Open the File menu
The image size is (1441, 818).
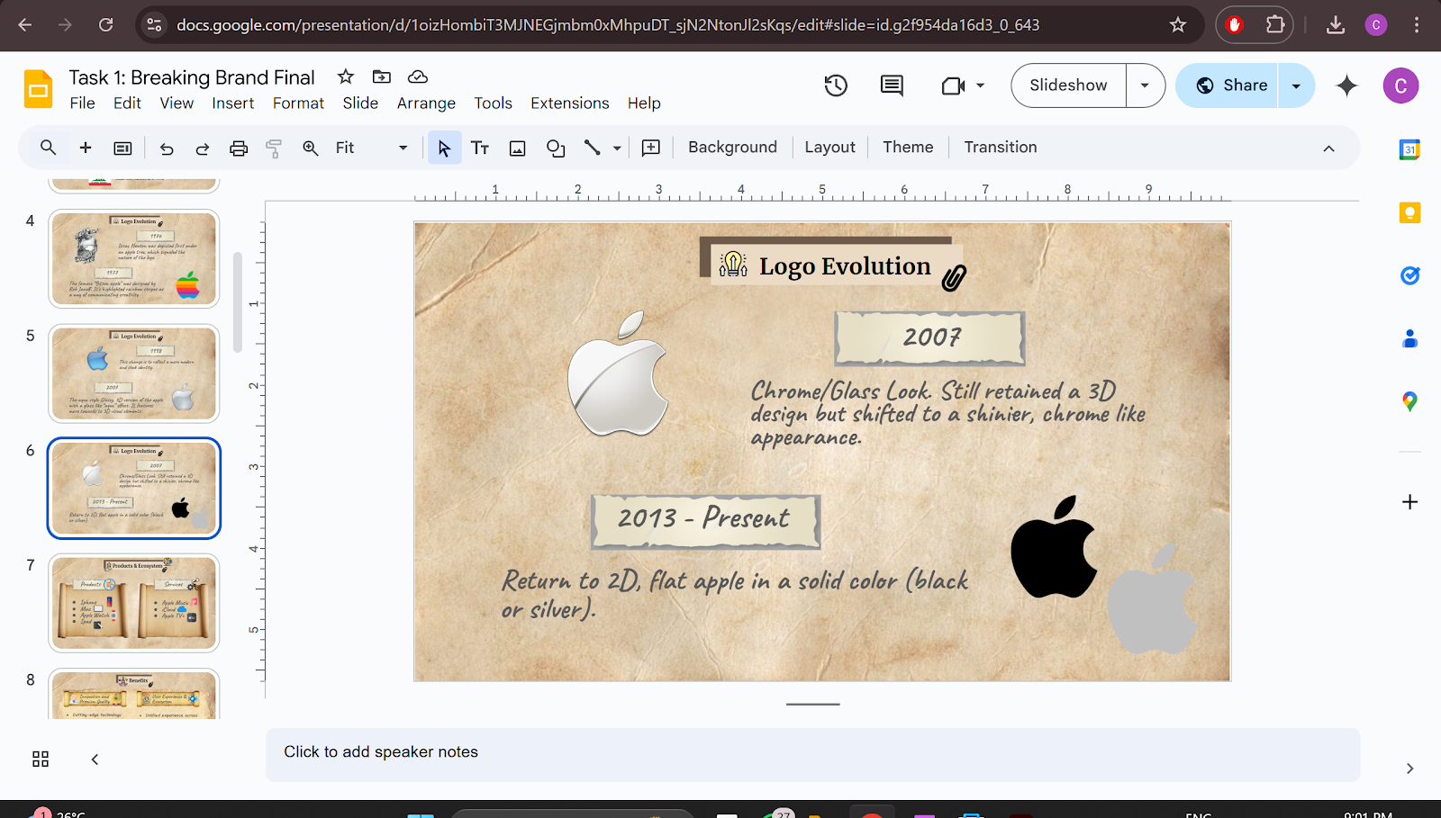click(82, 103)
